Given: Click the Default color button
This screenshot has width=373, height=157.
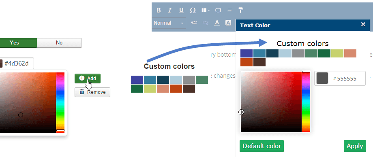Looking at the screenshot, I should tap(262, 146).
